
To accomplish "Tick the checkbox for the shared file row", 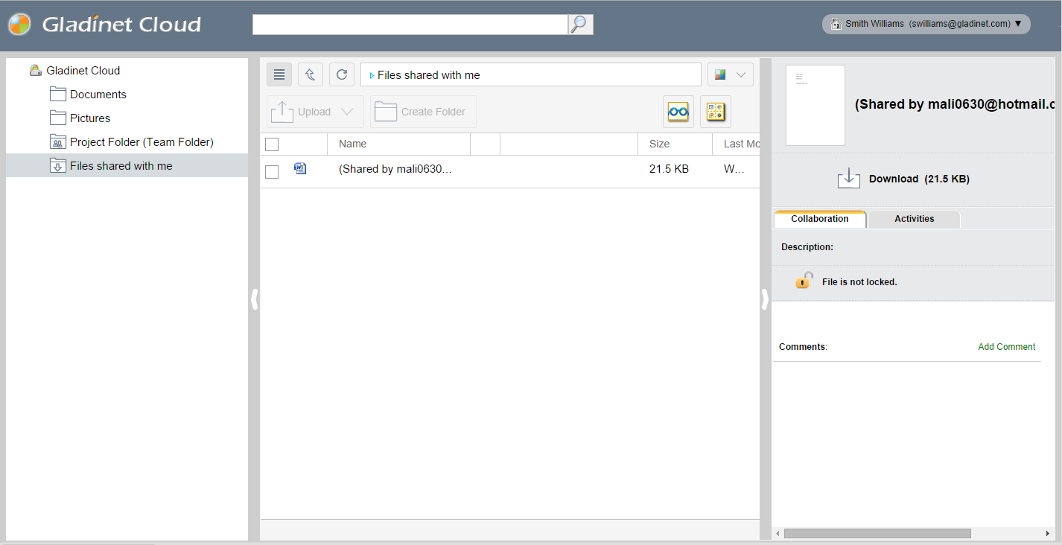I will coord(272,172).
